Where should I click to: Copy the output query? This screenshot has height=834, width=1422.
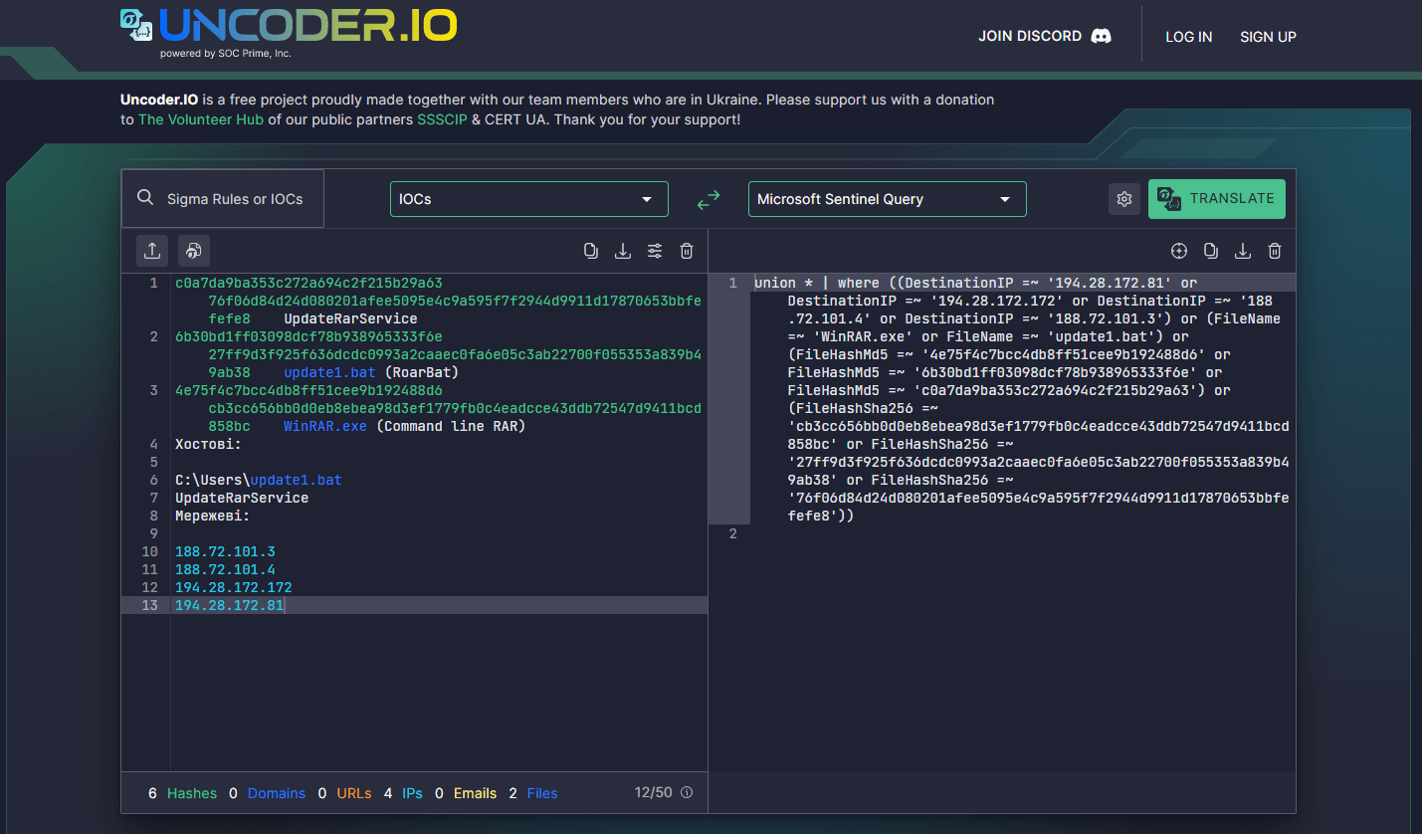1211,251
